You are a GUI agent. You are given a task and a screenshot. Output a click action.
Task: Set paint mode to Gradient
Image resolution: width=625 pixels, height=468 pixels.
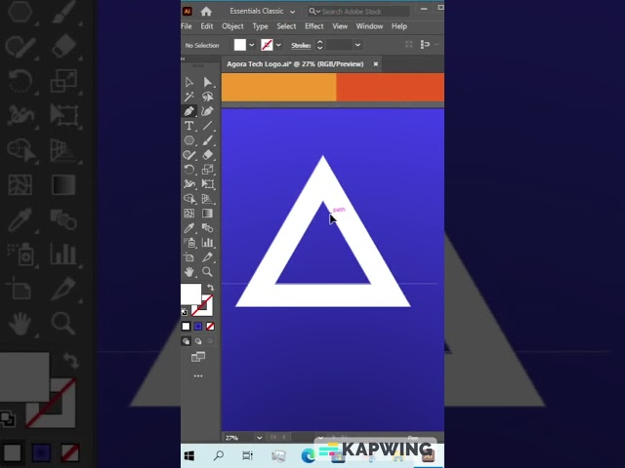tap(198, 327)
